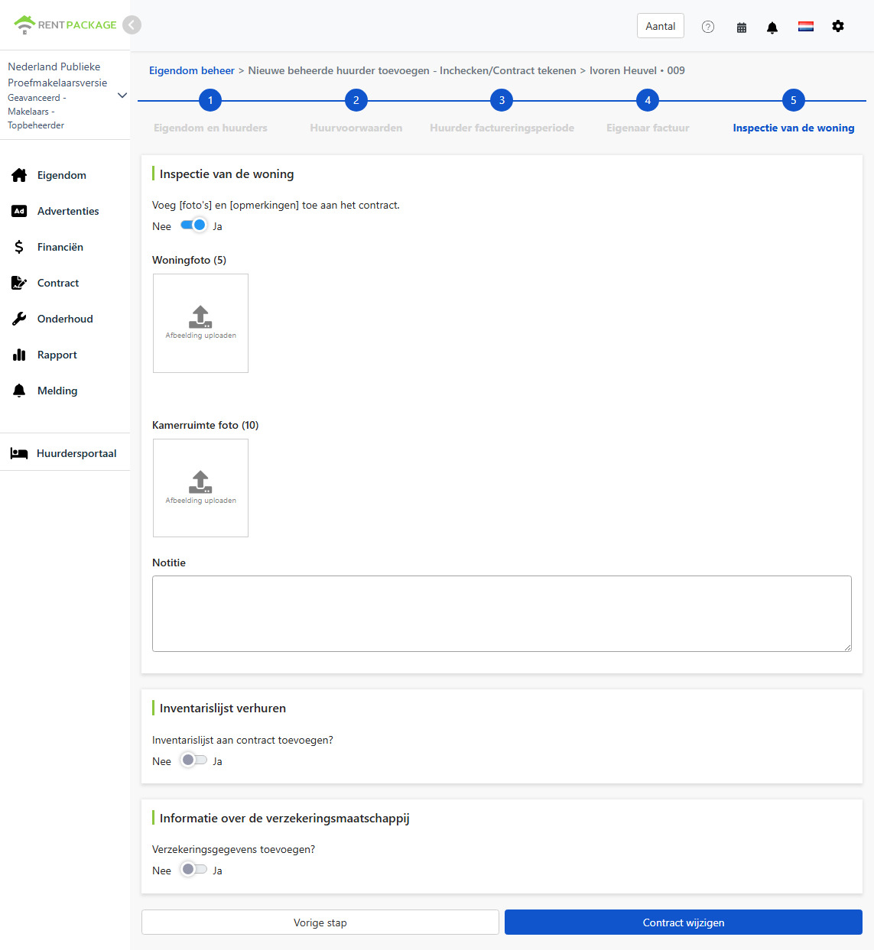Click the help question mark icon
The height and width of the screenshot is (950, 874).
click(708, 27)
